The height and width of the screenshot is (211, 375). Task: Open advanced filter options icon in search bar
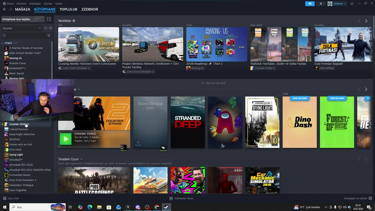pos(49,35)
